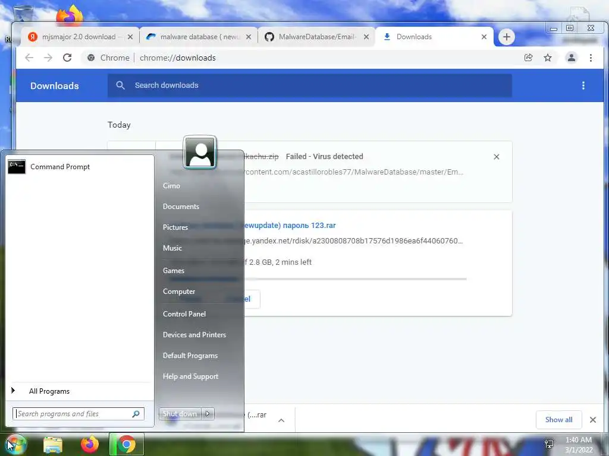Open Help and Support

[190, 376]
